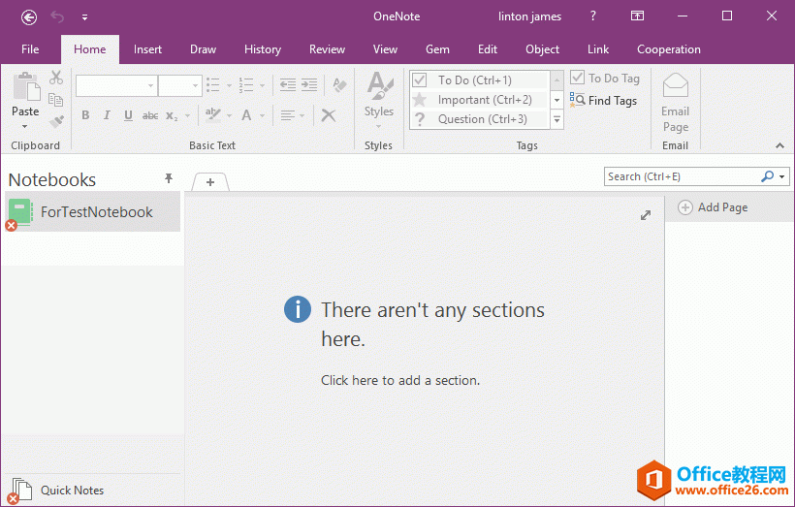
Task: Select the To Do (Ctrl+1) tag
Action: pyautogui.click(x=479, y=80)
